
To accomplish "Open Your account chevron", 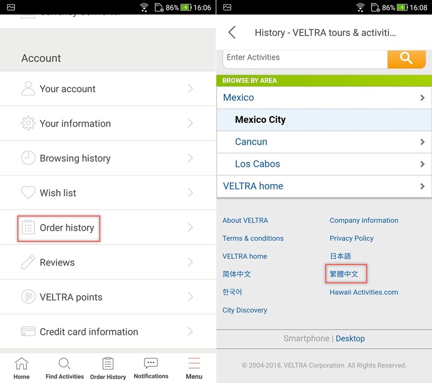I will (x=190, y=88).
